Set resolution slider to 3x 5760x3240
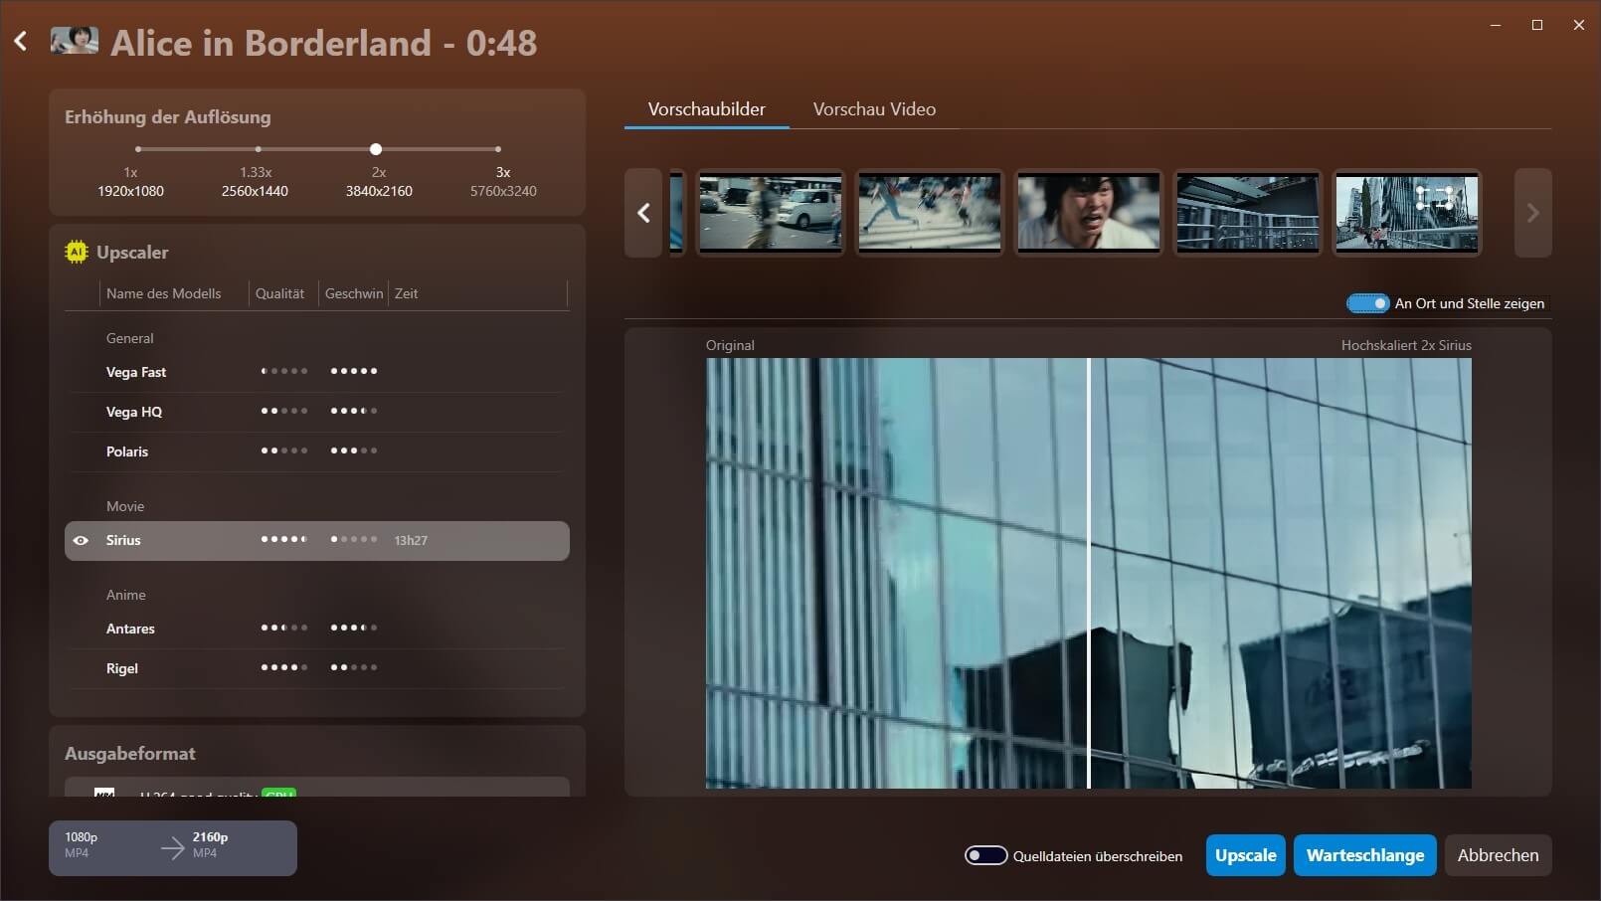Screen dimensions: 1601x901 498,149
